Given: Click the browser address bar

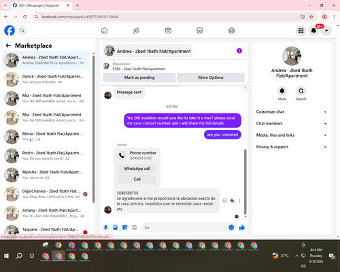Looking at the screenshot, I should point(167,17).
